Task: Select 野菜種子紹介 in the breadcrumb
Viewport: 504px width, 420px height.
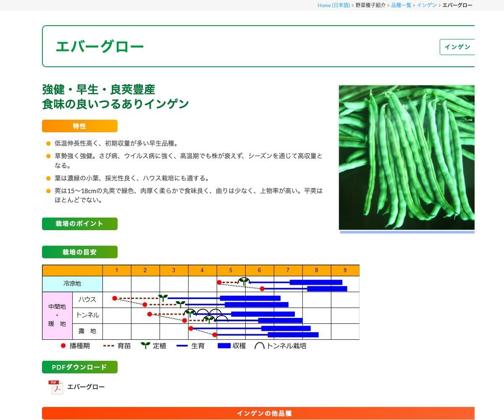Action: pos(370,5)
